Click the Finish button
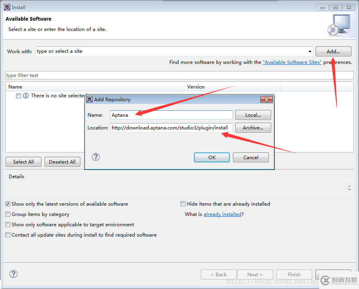 point(294,274)
